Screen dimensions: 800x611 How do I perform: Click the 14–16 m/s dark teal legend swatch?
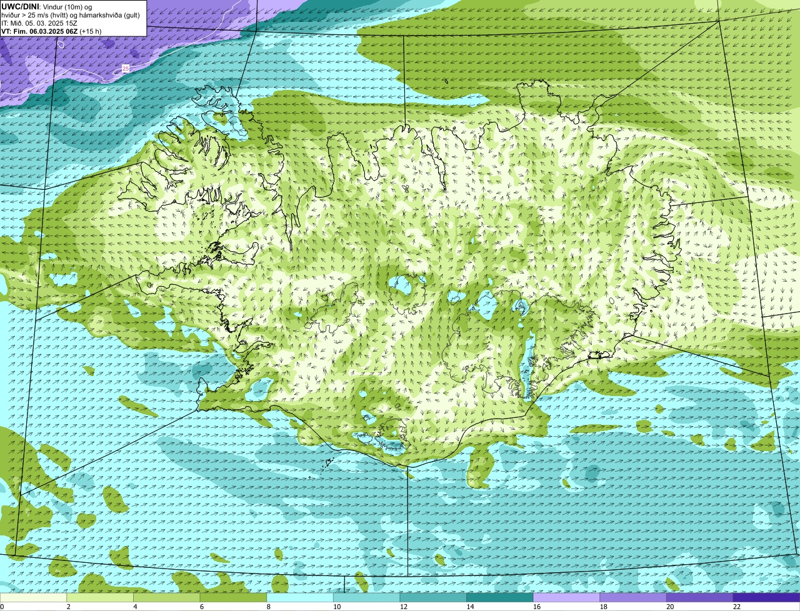point(500,597)
